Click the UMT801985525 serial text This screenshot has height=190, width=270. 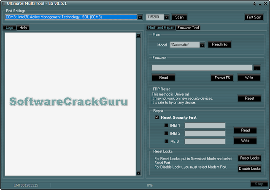click(26, 185)
